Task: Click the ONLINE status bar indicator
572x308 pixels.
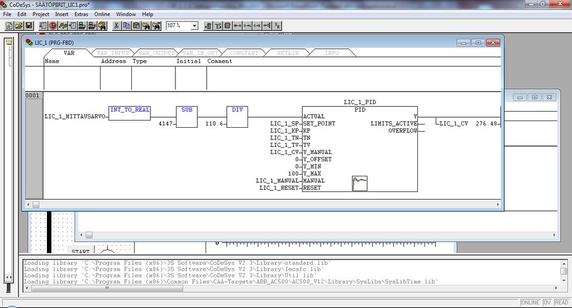Action: pos(530,302)
